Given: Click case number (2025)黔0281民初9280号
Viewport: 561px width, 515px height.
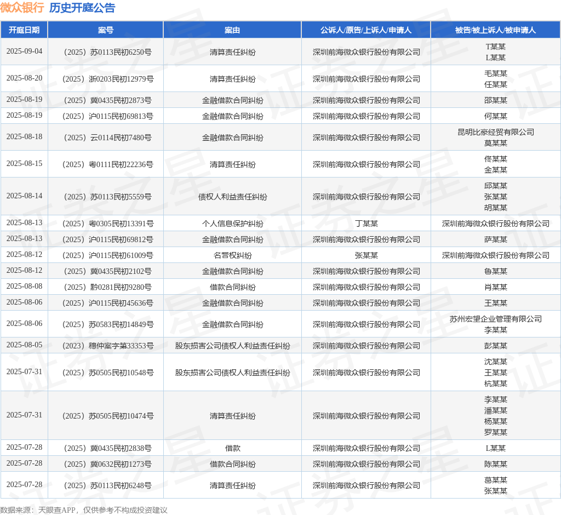Looking at the screenshot, I should point(108,288).
